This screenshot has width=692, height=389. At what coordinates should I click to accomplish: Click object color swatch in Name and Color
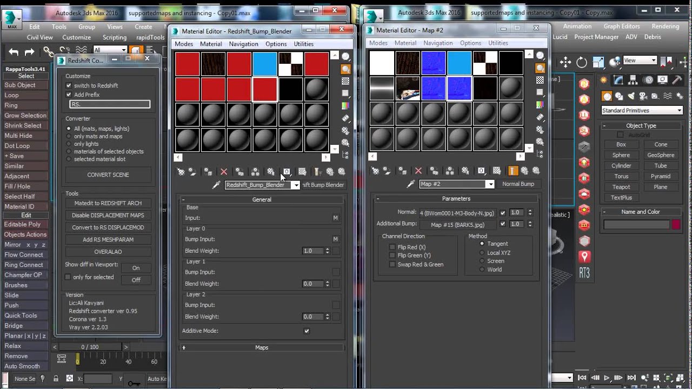point(676,225)
